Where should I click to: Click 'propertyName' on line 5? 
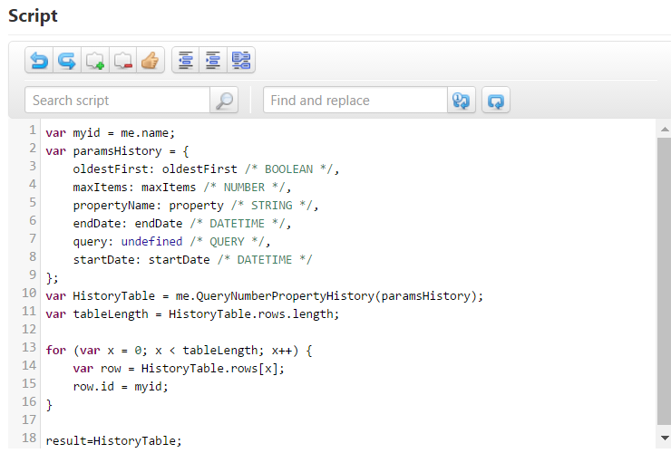(114, 206)
